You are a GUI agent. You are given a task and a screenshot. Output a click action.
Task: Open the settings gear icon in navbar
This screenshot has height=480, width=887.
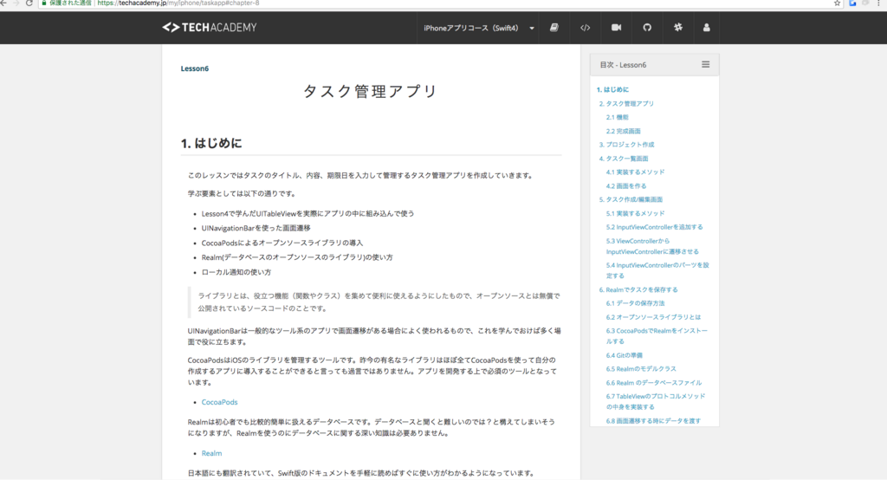click(x=677, y=28)
